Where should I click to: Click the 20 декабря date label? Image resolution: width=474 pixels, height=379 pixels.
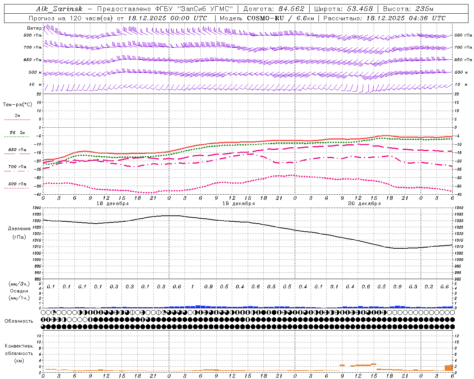[364, 204]
